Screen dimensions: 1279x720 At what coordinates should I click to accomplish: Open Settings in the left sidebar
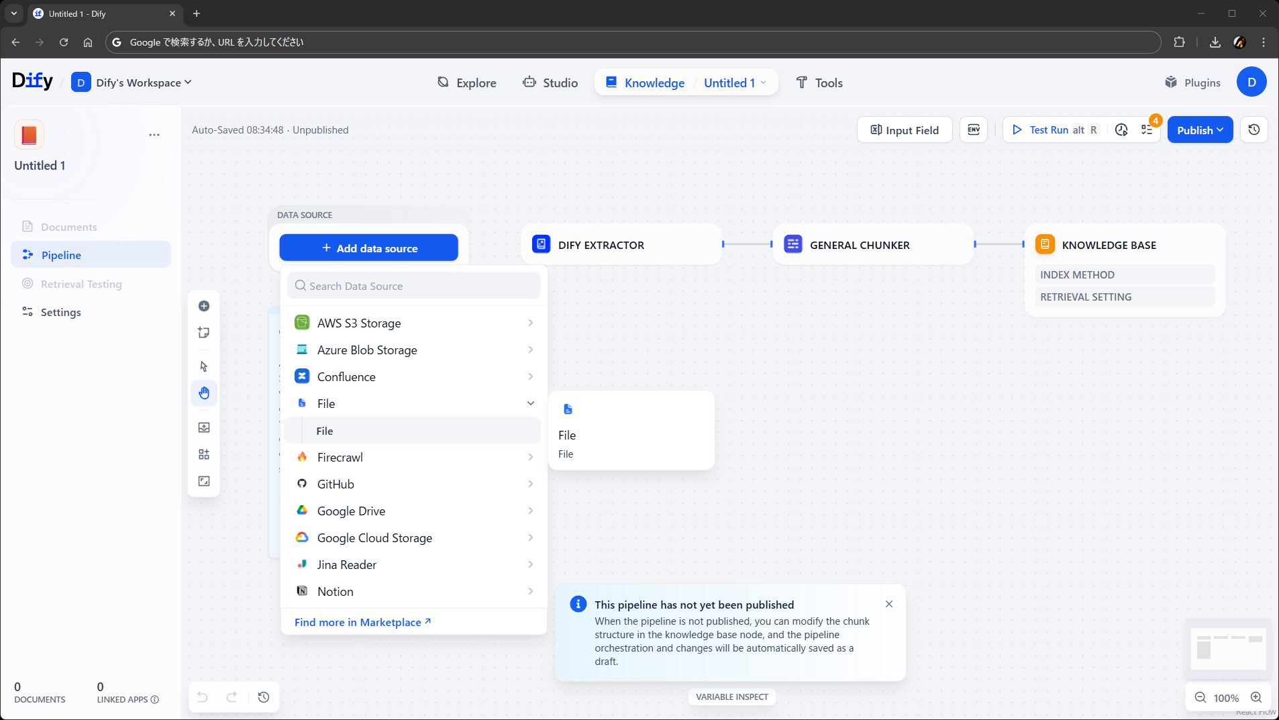[x=60, y=312]
